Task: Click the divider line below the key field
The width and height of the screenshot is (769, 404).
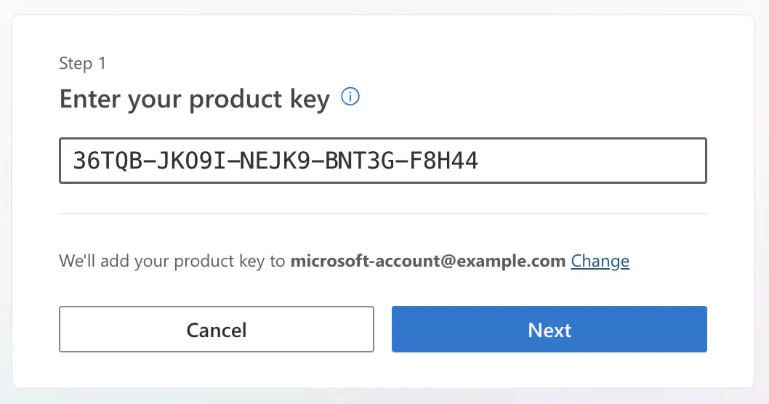Action: pyautogui.click(x=382, y=214)
